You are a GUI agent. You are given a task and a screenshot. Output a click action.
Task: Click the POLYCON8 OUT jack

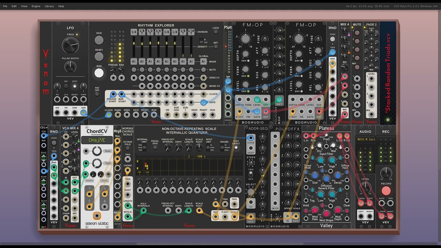click(279, 100)
